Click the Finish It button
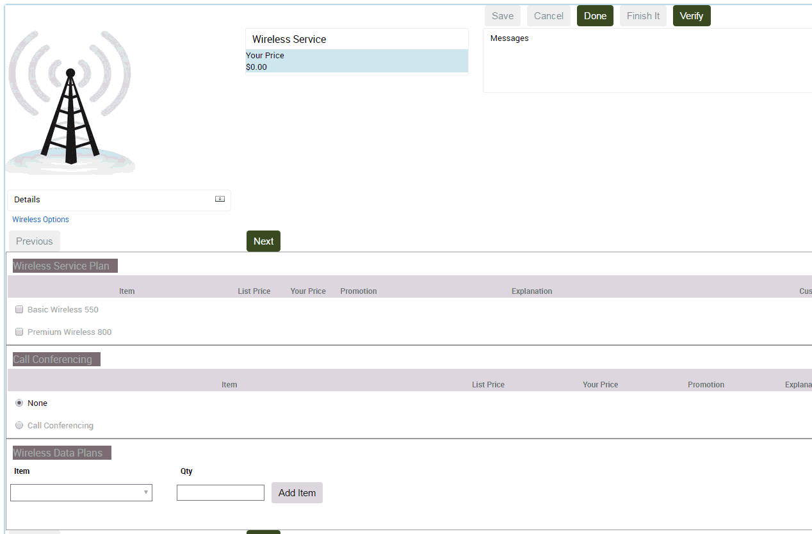This screenshot has width=812, height=534. point(642,15)
